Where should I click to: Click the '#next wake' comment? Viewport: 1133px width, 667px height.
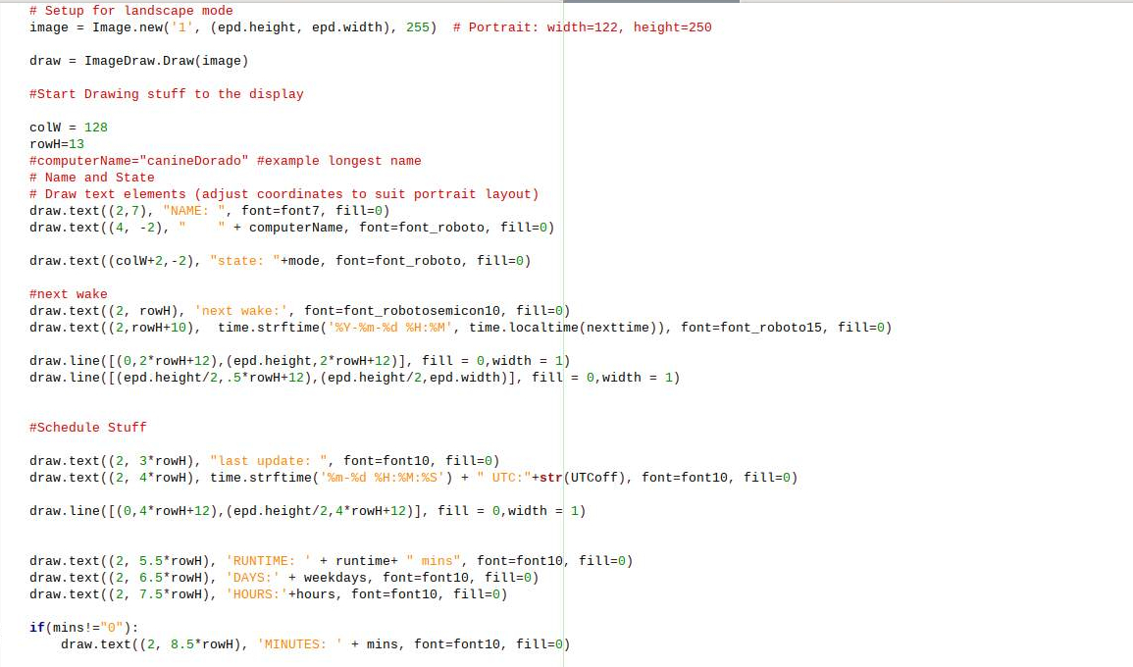(x=69, y=294)
